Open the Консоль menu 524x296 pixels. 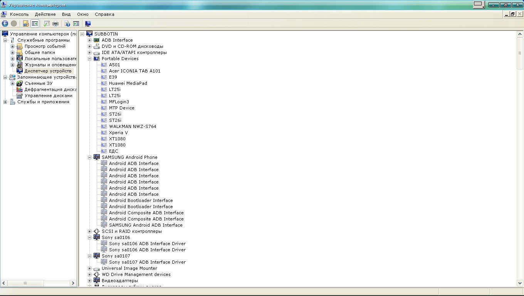pos(19,14)
